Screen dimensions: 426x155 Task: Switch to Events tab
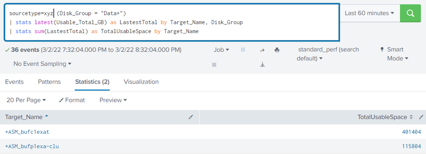point(14,82)
